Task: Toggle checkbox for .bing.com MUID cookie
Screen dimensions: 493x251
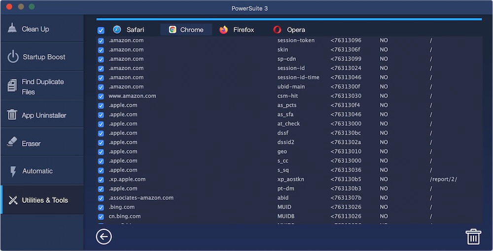Action: 101,208
